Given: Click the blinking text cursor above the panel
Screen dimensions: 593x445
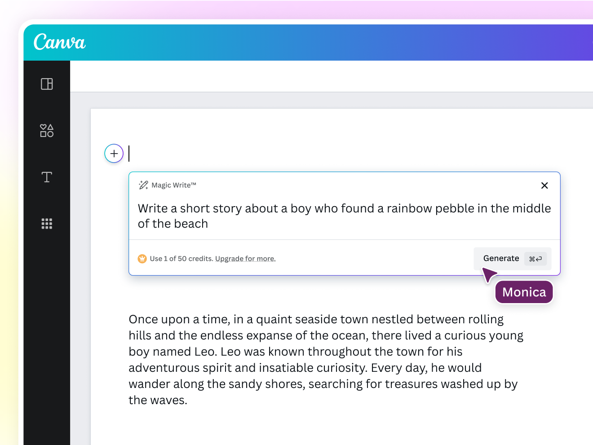Looking at the screenshot, I should click(129, 153).
